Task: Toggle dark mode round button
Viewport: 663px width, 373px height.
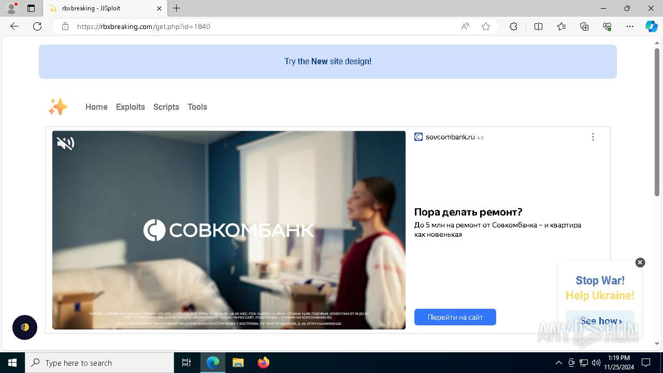Action: 25,327
